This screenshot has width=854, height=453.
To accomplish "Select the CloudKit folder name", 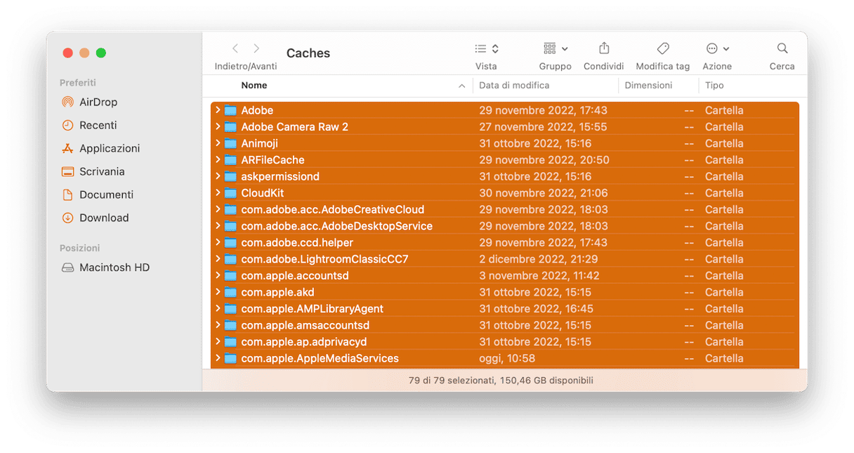I will click(262, 193).
